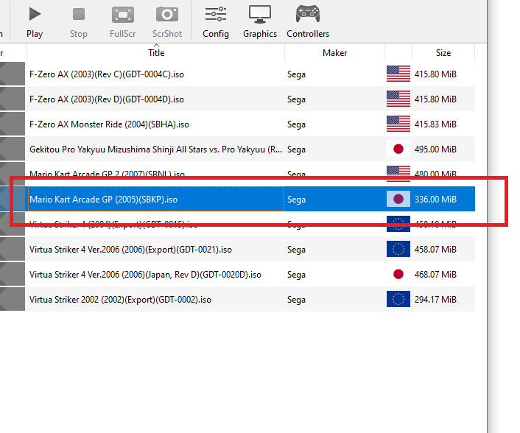Sort the list by the Title column header
Viewport: 520px width, 433px height.
[x=156, y=53]
